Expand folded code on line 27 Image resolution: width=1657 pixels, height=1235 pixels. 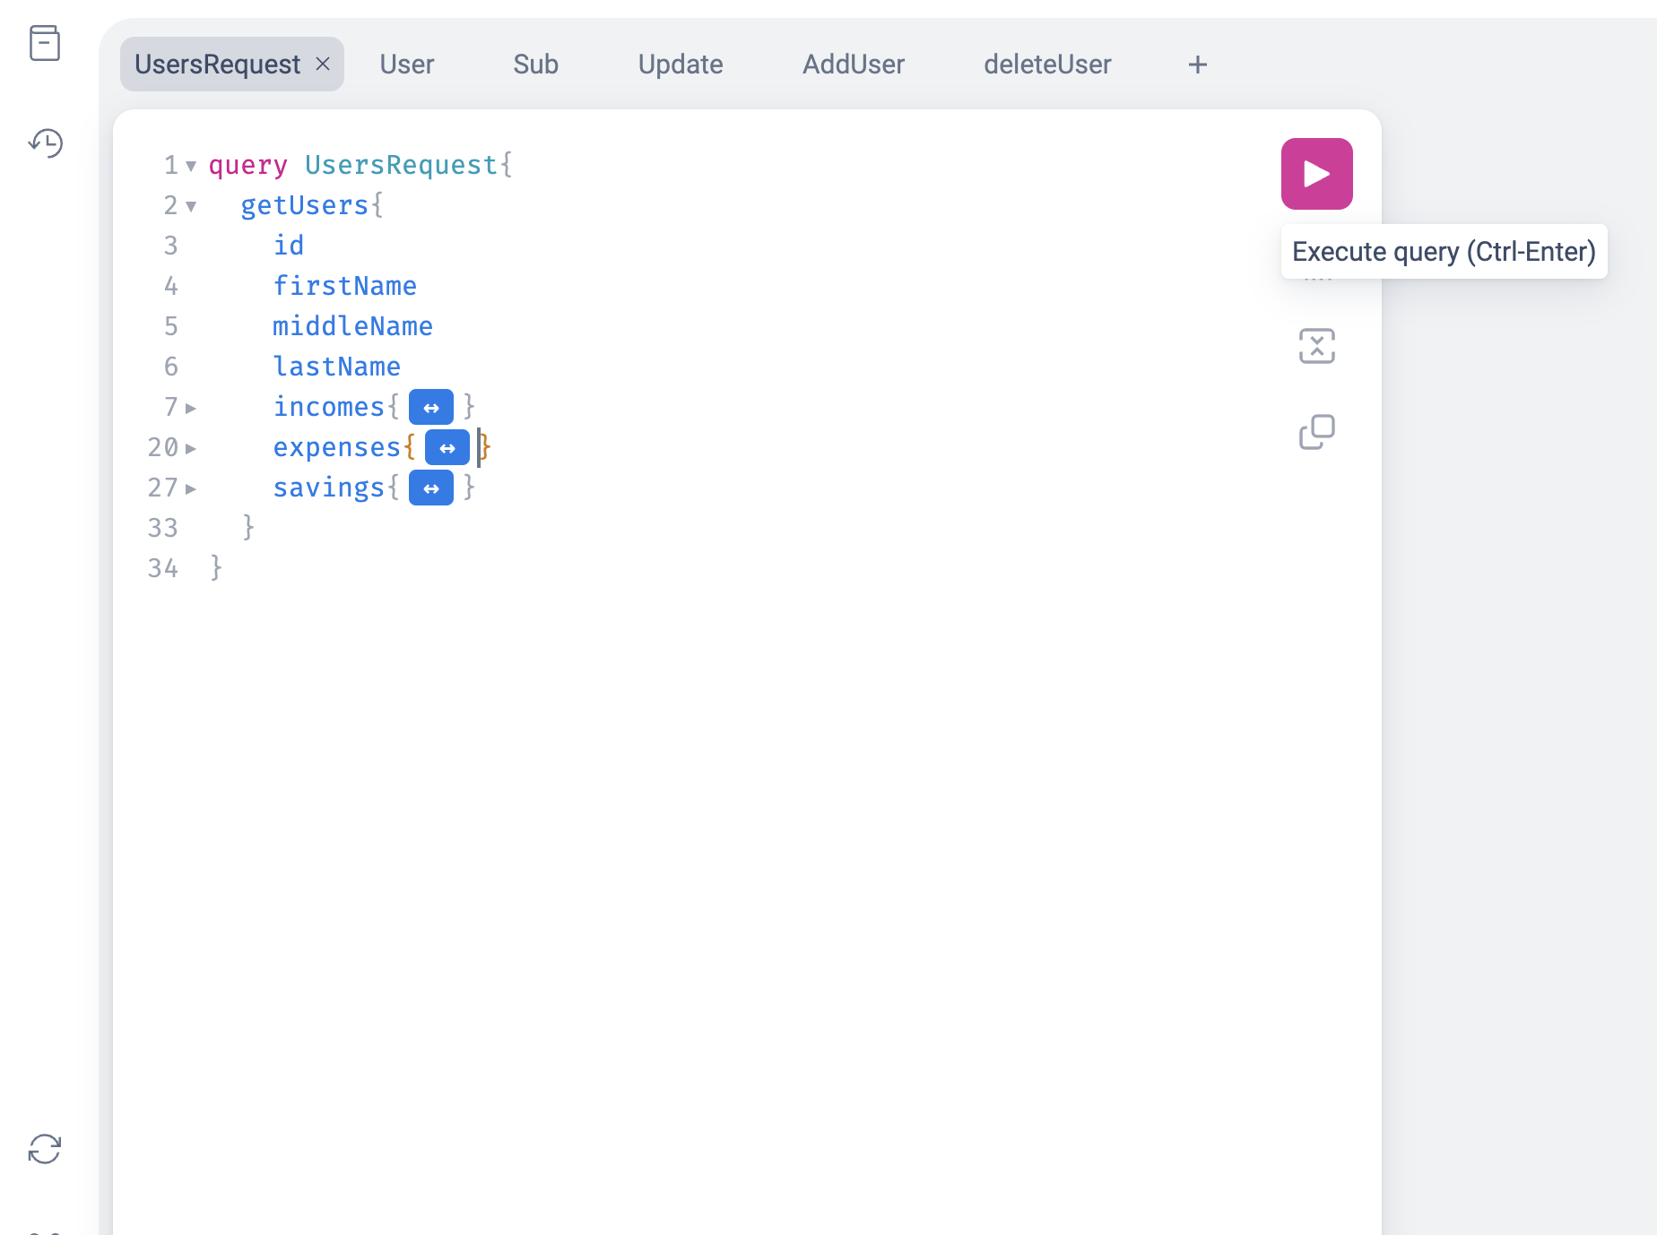coord(190,488)
